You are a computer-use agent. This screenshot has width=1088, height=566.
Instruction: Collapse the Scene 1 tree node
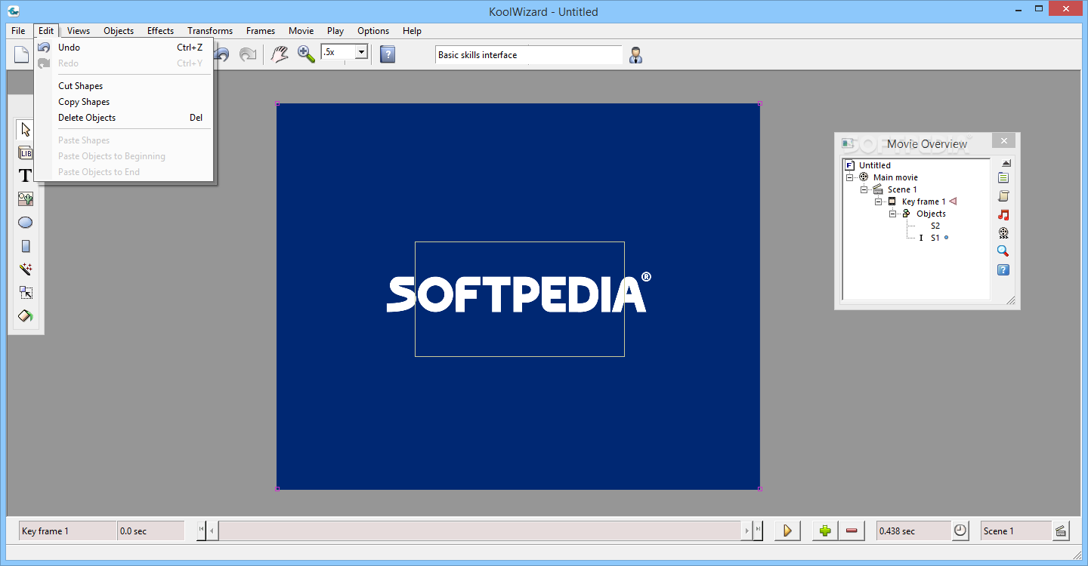(864, 189)
